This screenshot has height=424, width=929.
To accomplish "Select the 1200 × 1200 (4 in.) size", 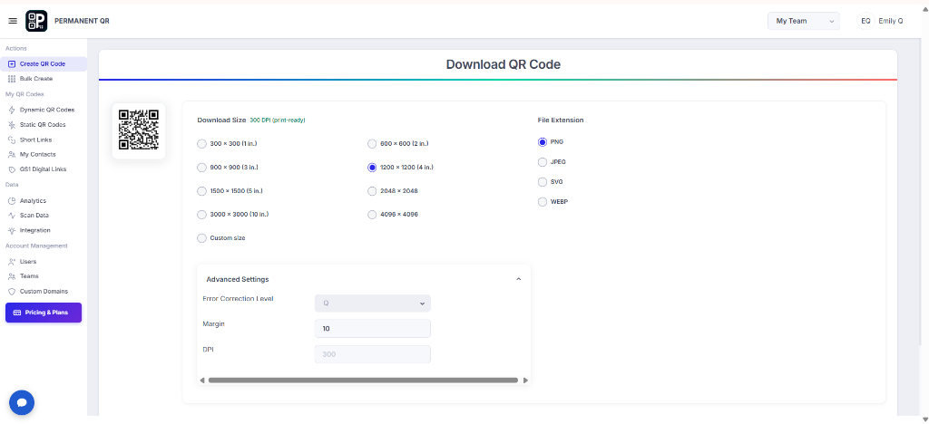I will point(372,168).
